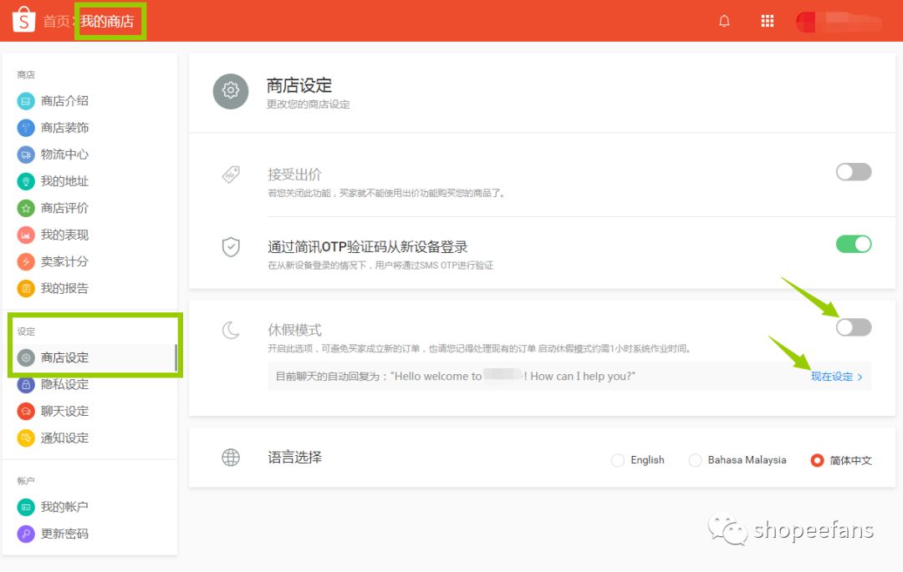Viewport: 903px width, 572px height.
Task: Click the 商店介绍 sidebar icon
Action: (x=26, y=101)
